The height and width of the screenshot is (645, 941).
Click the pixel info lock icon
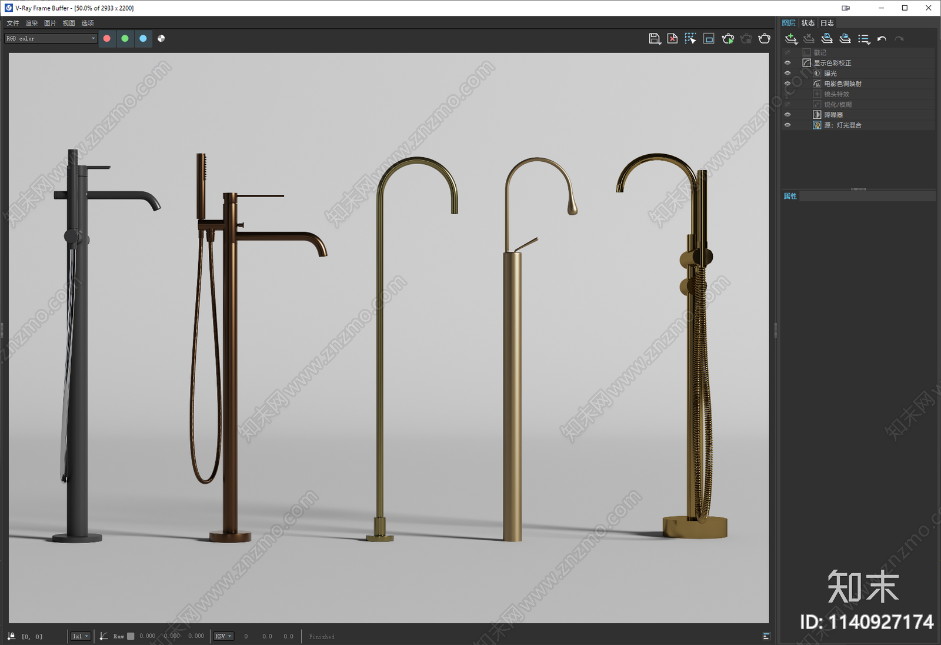11,636
